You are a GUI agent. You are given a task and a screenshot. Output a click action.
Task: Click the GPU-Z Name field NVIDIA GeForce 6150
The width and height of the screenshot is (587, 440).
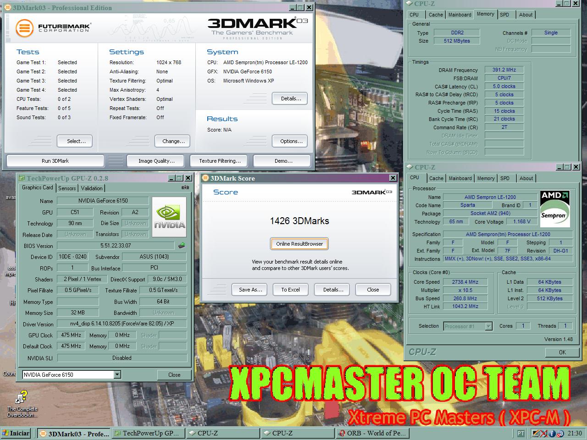pos(103,201)
